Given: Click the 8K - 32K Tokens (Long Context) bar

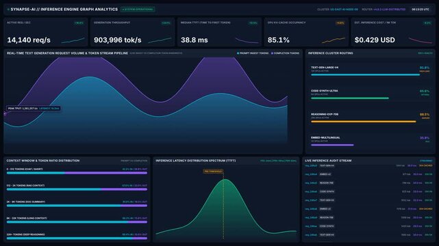Looking at the screenshot, I should [77, 222].
